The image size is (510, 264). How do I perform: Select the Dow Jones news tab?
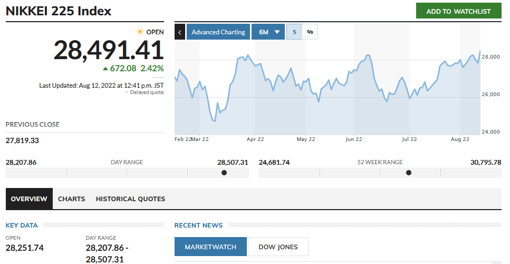pyautogui.click(x=278, y=247)
